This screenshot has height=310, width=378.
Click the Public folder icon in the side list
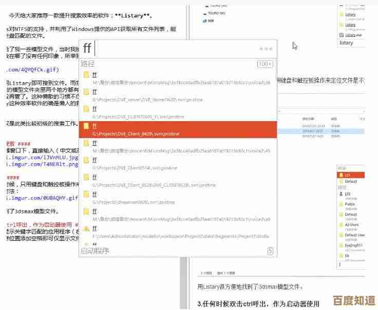pos(341,204)
